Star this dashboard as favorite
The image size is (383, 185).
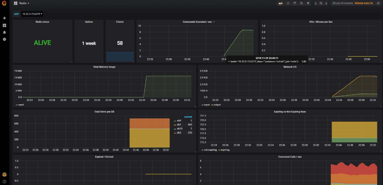coord(288,3)
